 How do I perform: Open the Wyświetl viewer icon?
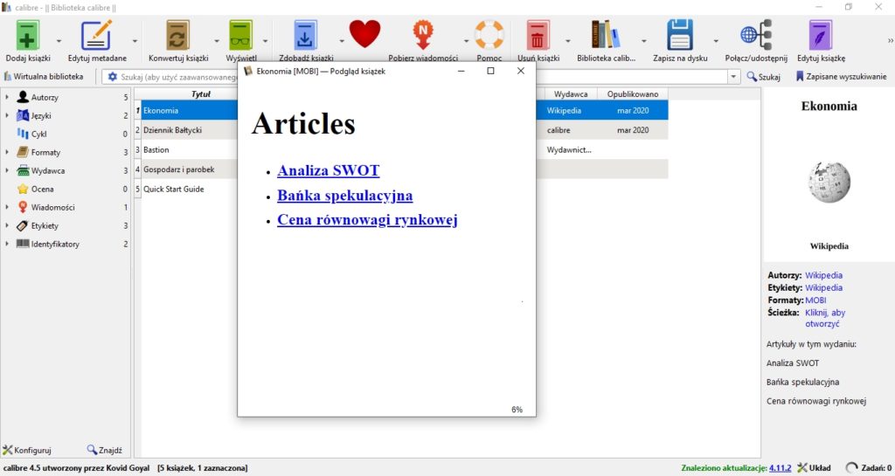click(241, 35)
